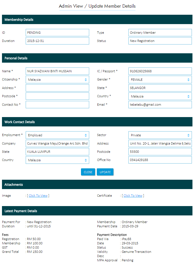195x269 pixels.
Task: Focus the membership Duration field
Action: pyautogui.click(x=57, y=41)
